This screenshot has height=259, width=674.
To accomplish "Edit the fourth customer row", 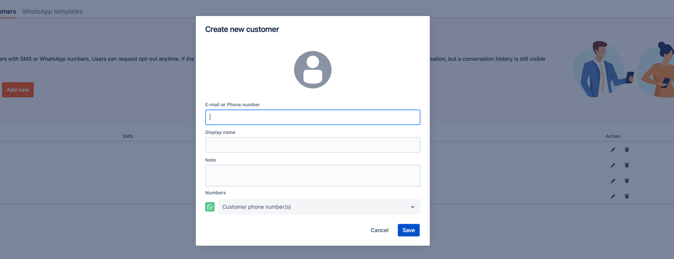I will tap(613, 196).
